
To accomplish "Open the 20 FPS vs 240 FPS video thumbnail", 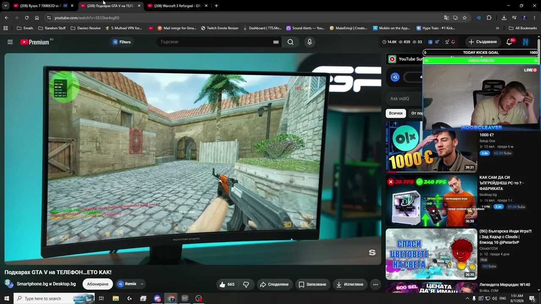I will [431, 201].
